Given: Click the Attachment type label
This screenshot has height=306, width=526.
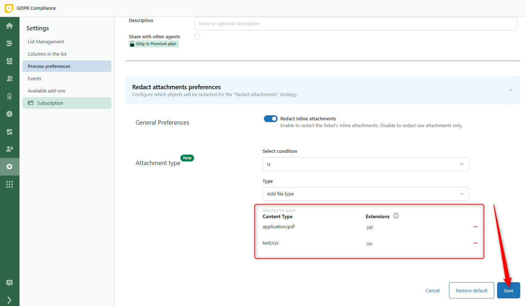Looking at the screenshot, I should point(158,163).
